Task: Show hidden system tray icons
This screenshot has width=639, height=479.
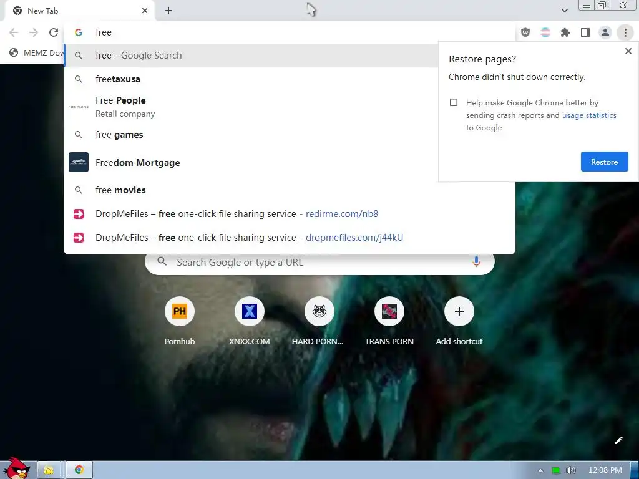Action: (541, 470)
